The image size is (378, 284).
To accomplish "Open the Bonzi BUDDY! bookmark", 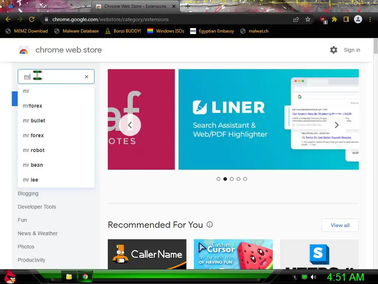I will 123,31.
